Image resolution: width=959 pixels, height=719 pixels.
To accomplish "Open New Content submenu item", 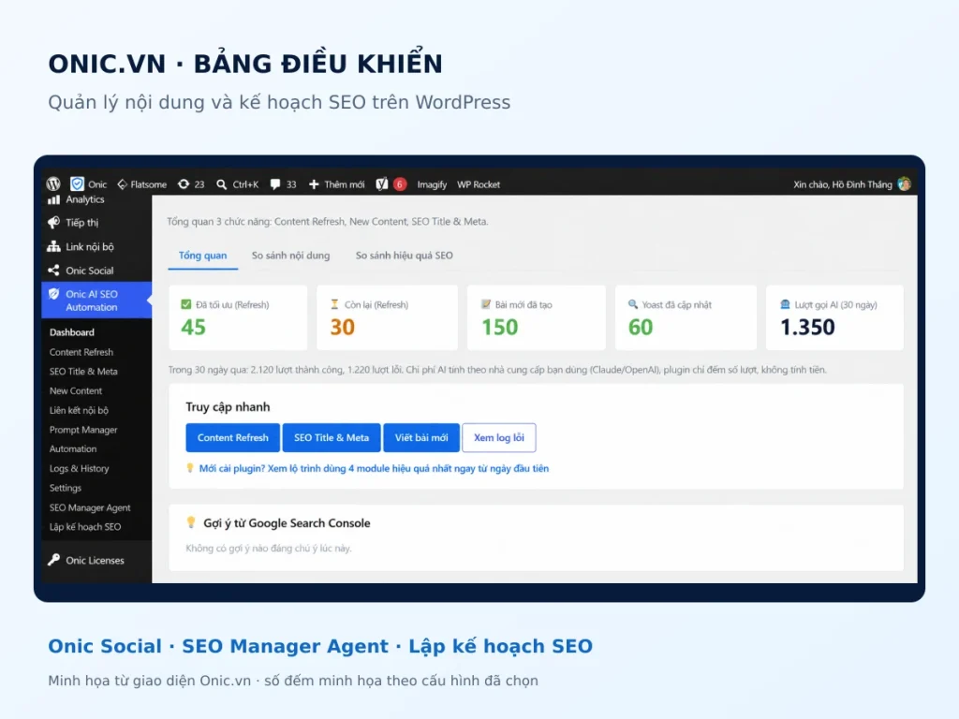I will point(76,390).
